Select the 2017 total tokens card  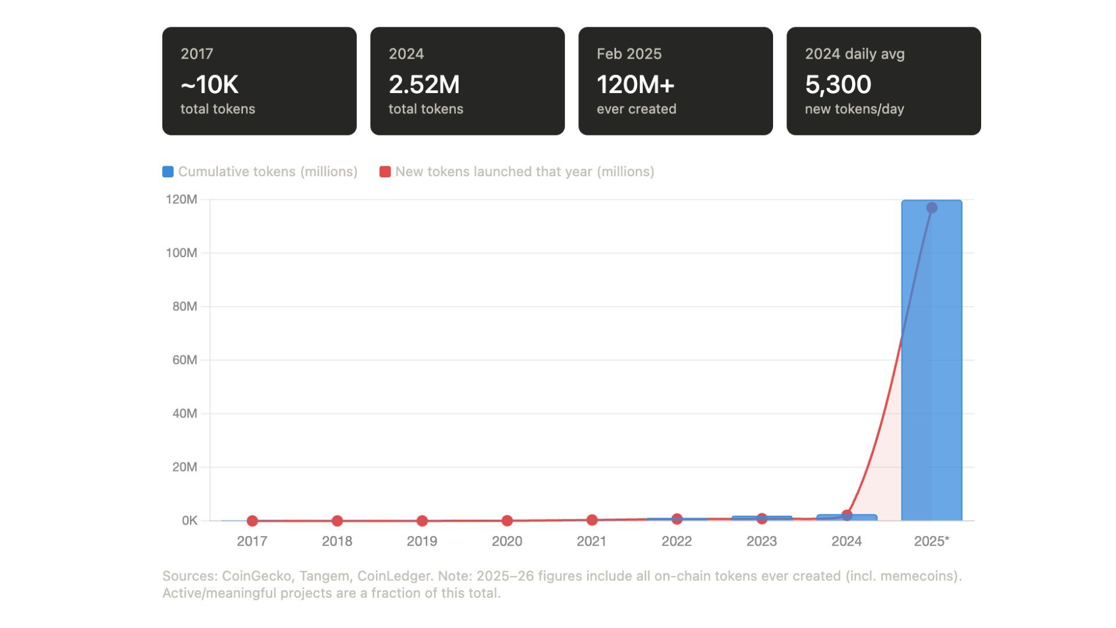pos(259,81)
